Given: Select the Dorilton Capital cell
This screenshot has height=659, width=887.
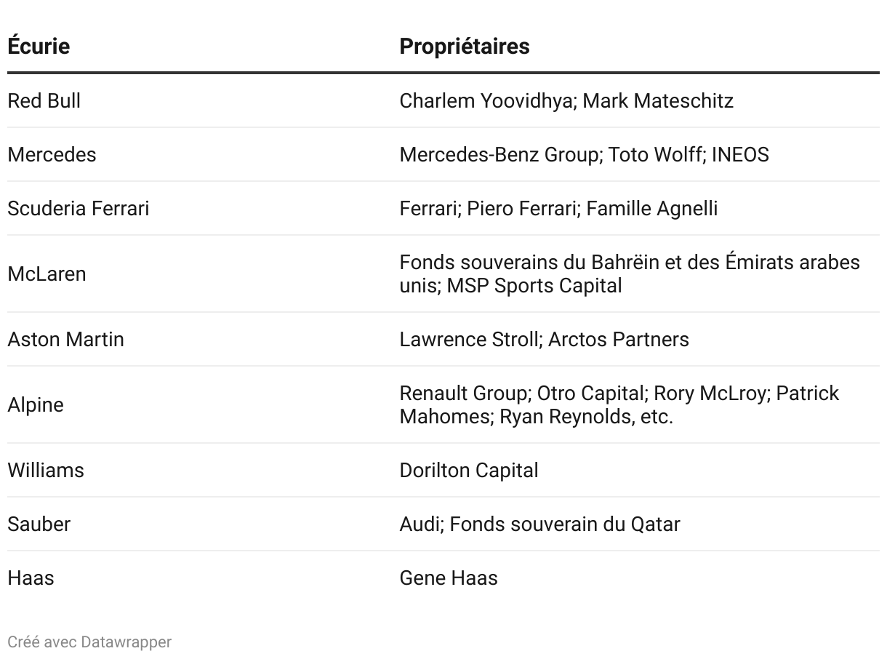Looking at the screenshot, I should coord(469,470).
